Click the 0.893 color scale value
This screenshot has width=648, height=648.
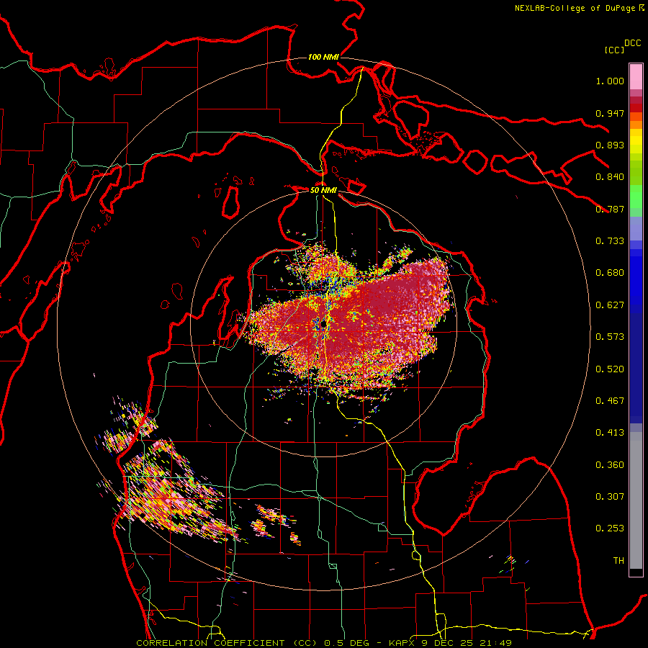(610, 145)
